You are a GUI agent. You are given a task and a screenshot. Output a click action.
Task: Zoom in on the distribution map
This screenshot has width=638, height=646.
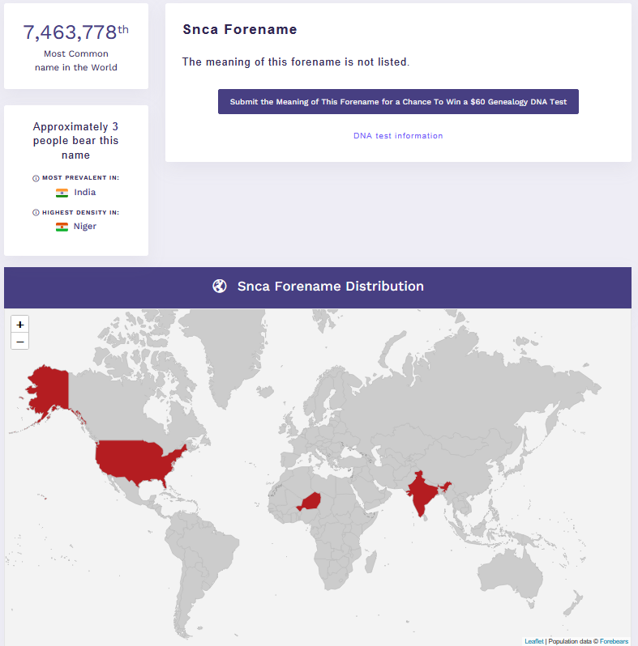point(20,325)
